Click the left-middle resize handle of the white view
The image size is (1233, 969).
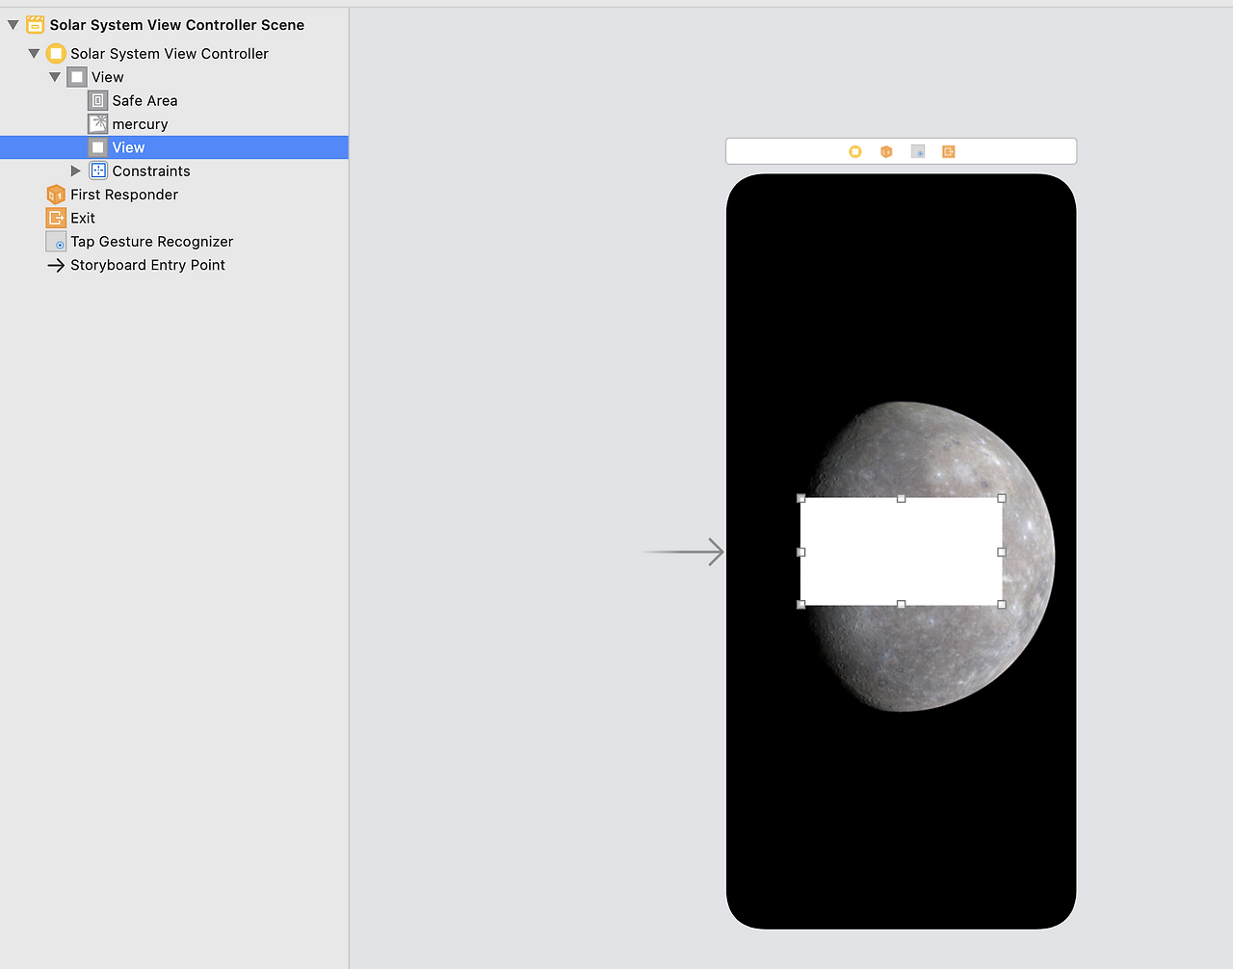[x=801, y=552]
